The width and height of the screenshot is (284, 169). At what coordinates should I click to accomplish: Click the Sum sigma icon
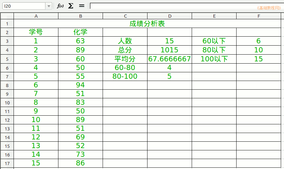pyautogui.click(x=71, y=6)
